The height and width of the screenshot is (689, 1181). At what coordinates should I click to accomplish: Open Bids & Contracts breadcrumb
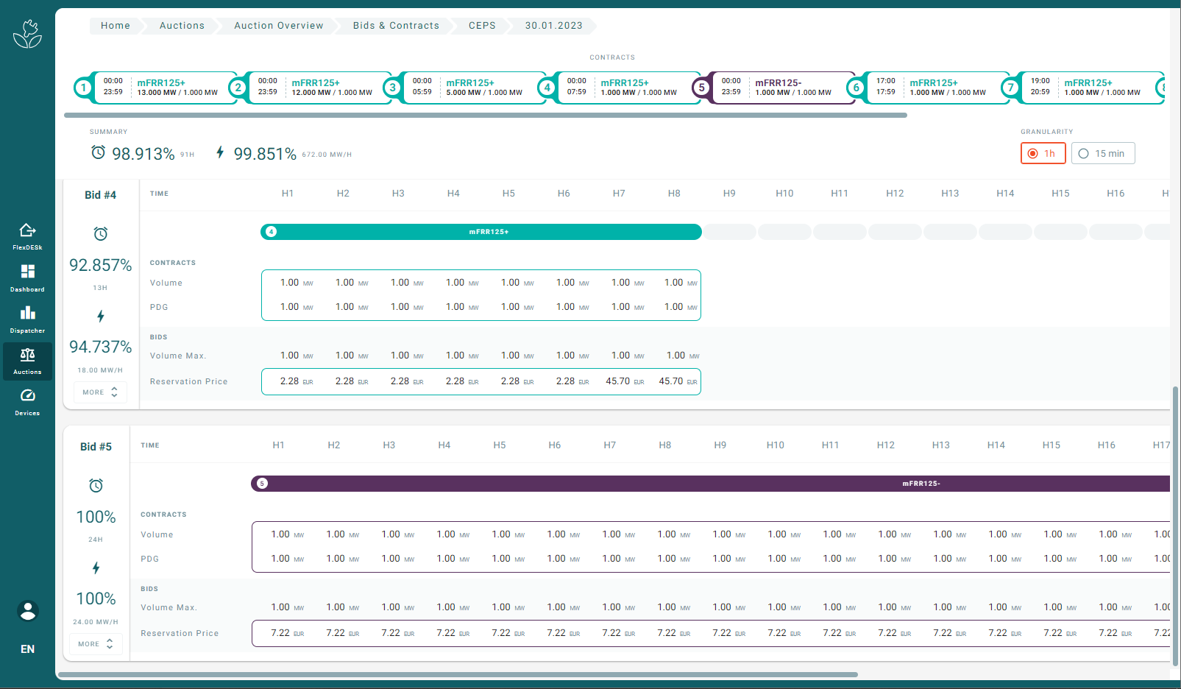tap(396, 26)
